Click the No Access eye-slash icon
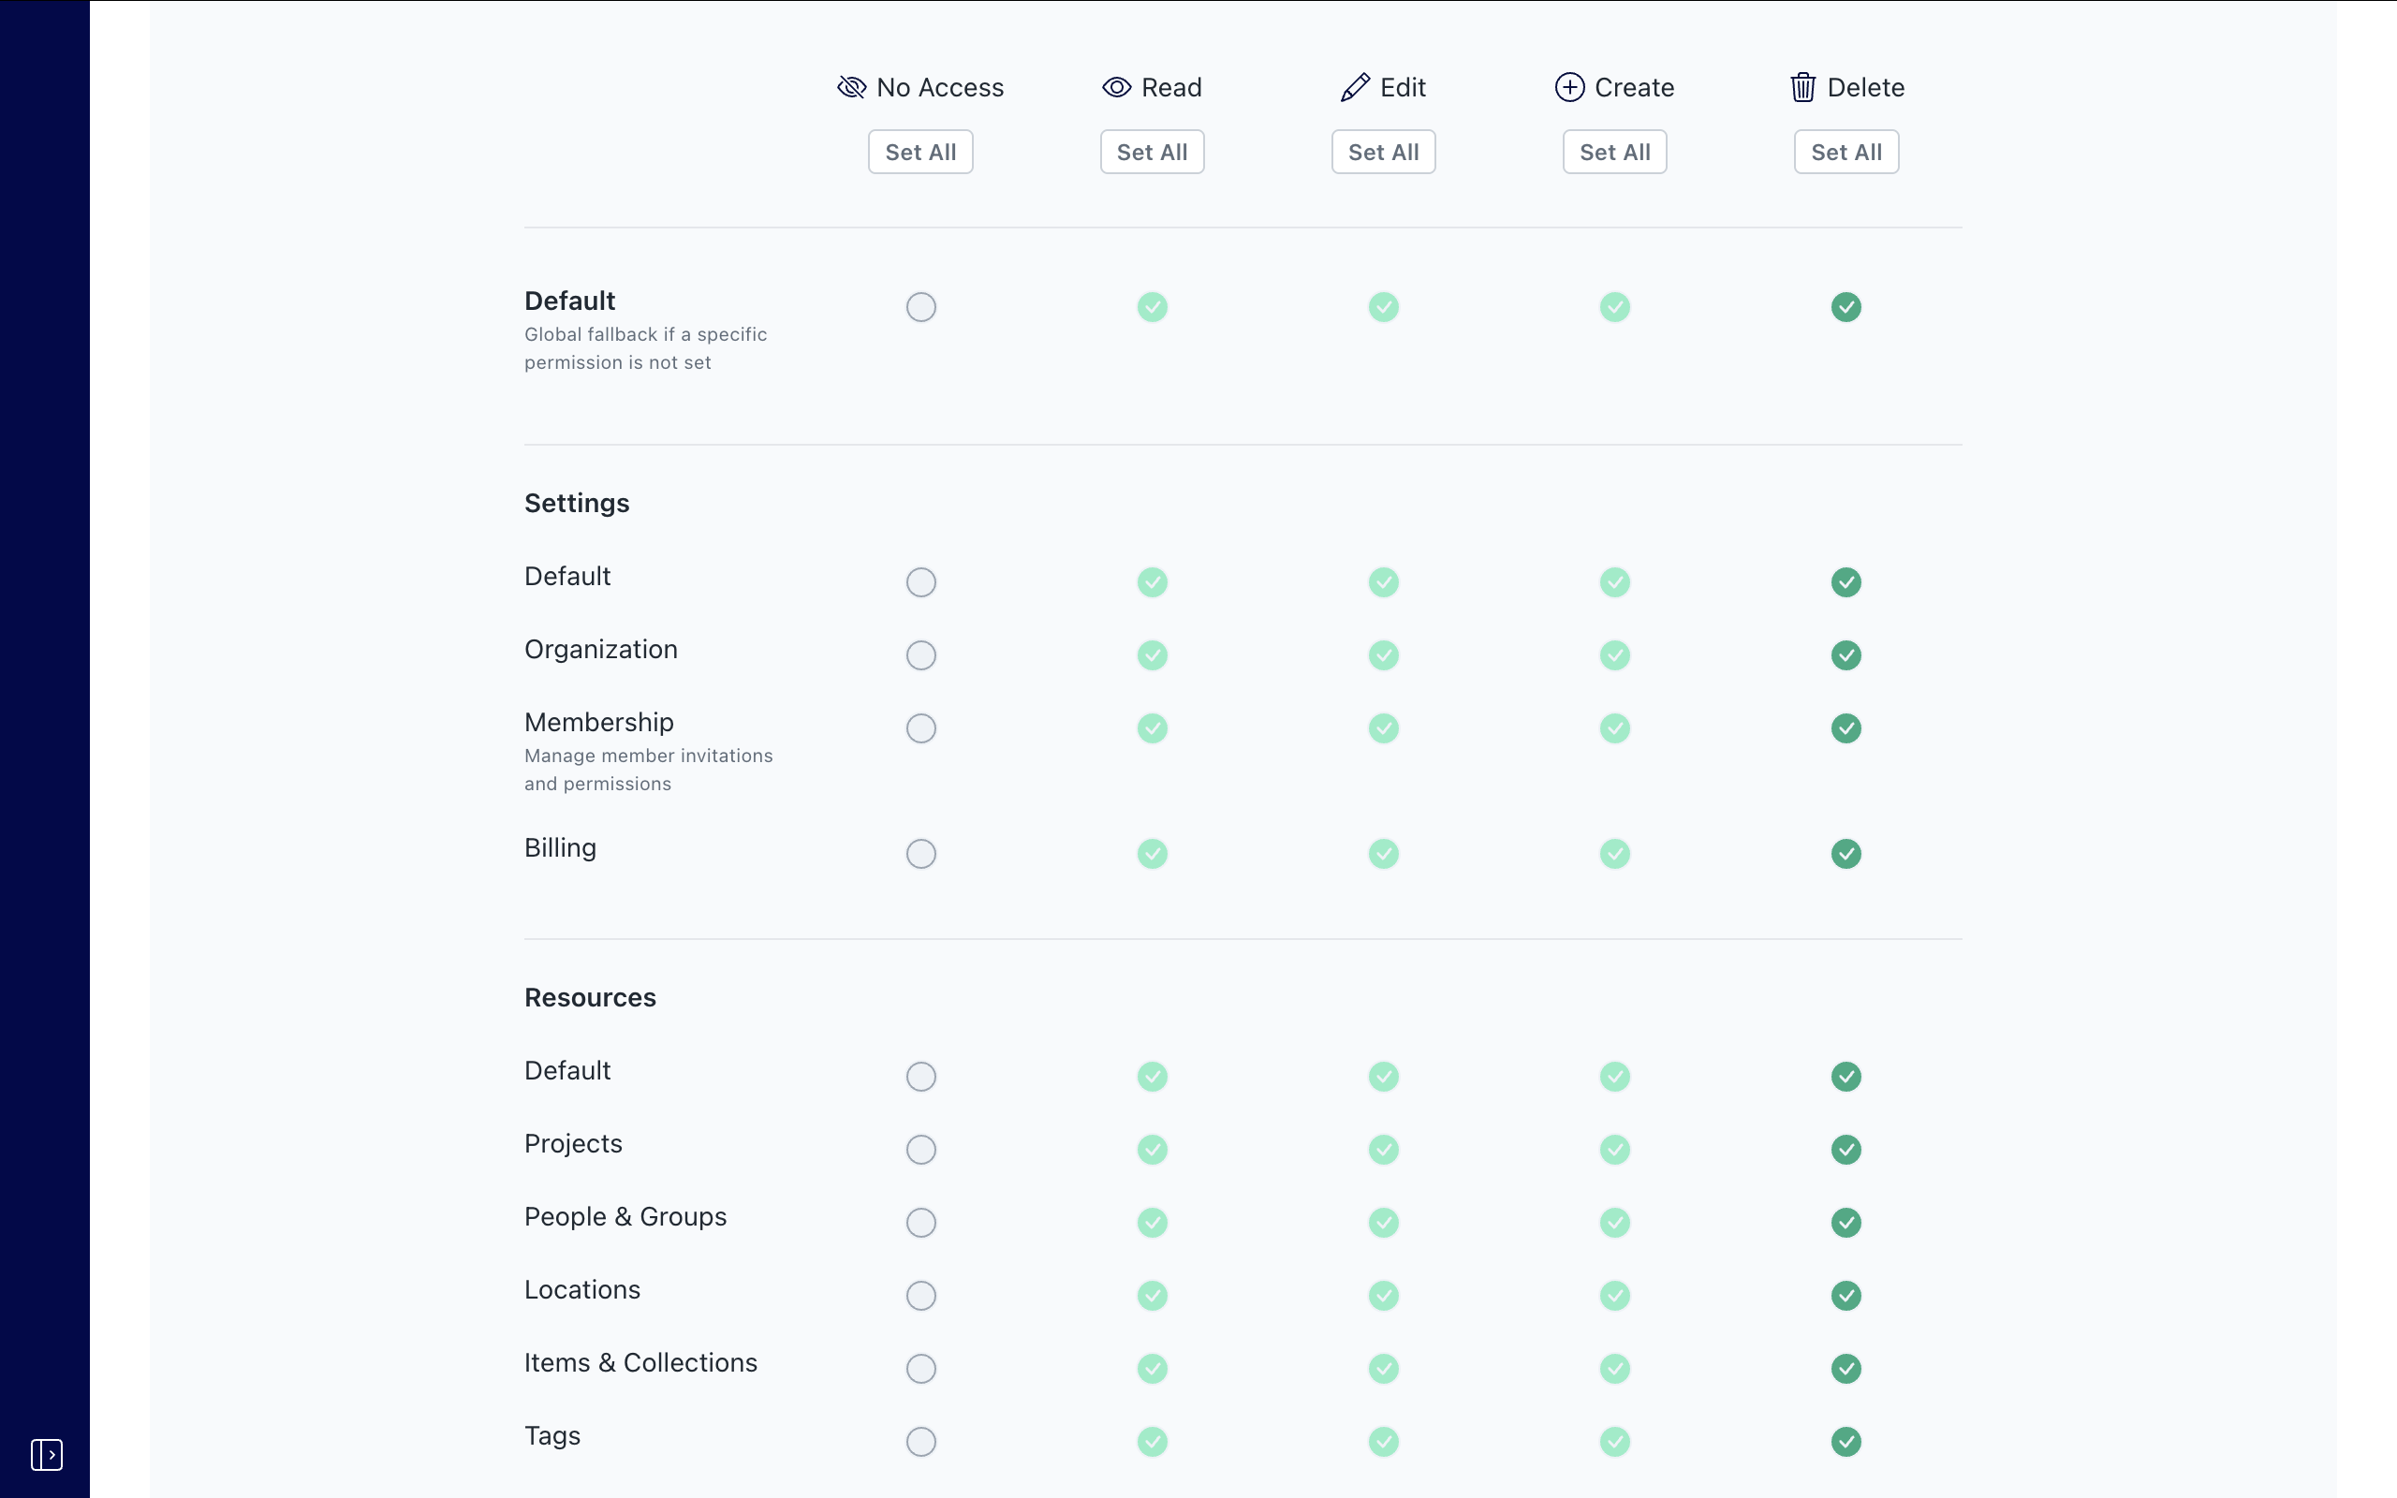 (851, 87)
